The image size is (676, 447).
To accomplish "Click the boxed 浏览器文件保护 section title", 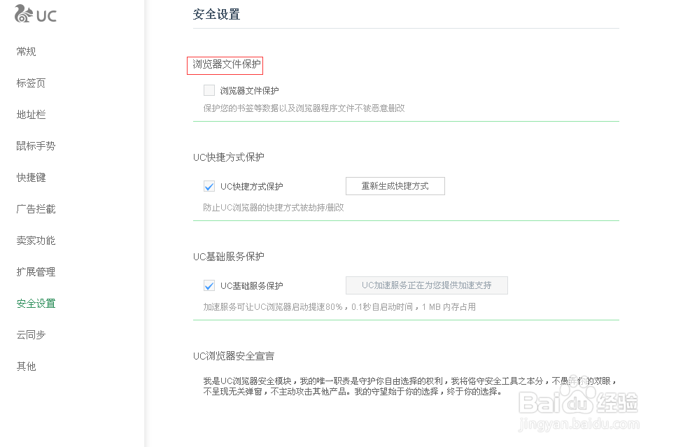I will pyautogui.click(x=225, y=65).
